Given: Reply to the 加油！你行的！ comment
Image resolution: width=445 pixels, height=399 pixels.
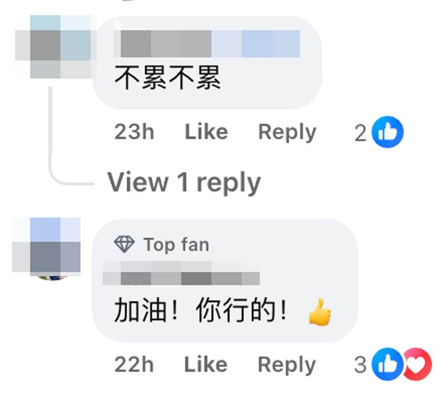Looking at the screenshot, I should pyautogui.click(x=286, y=365).
